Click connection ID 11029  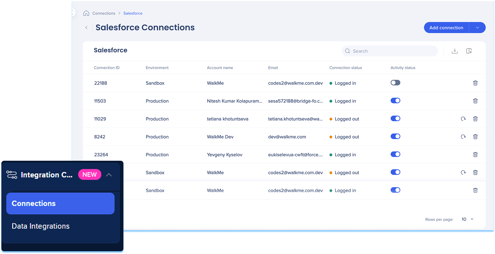click(100, 119)
